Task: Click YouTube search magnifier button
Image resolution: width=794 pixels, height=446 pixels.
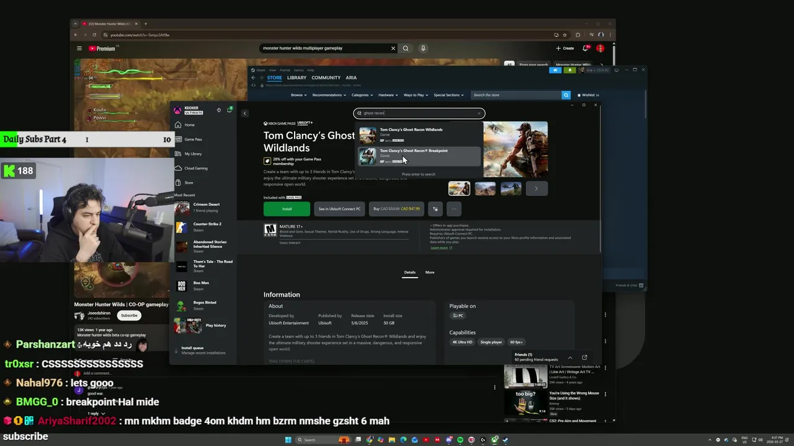Action: tap(406, 48)
